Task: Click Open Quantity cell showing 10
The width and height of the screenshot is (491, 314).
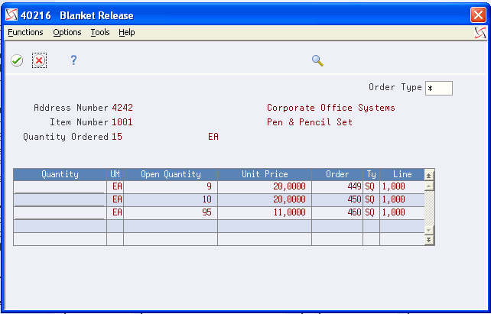Action: click(x=171, y=200)
